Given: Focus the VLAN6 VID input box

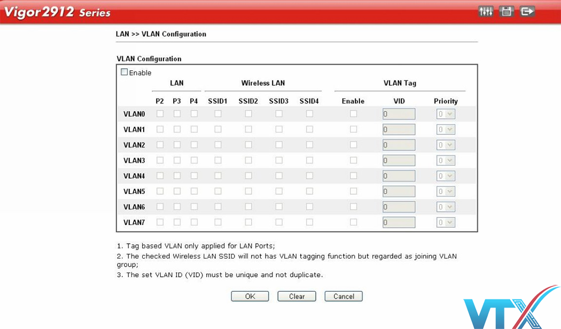Looking at the screenshot, I should tap(399, 207).
